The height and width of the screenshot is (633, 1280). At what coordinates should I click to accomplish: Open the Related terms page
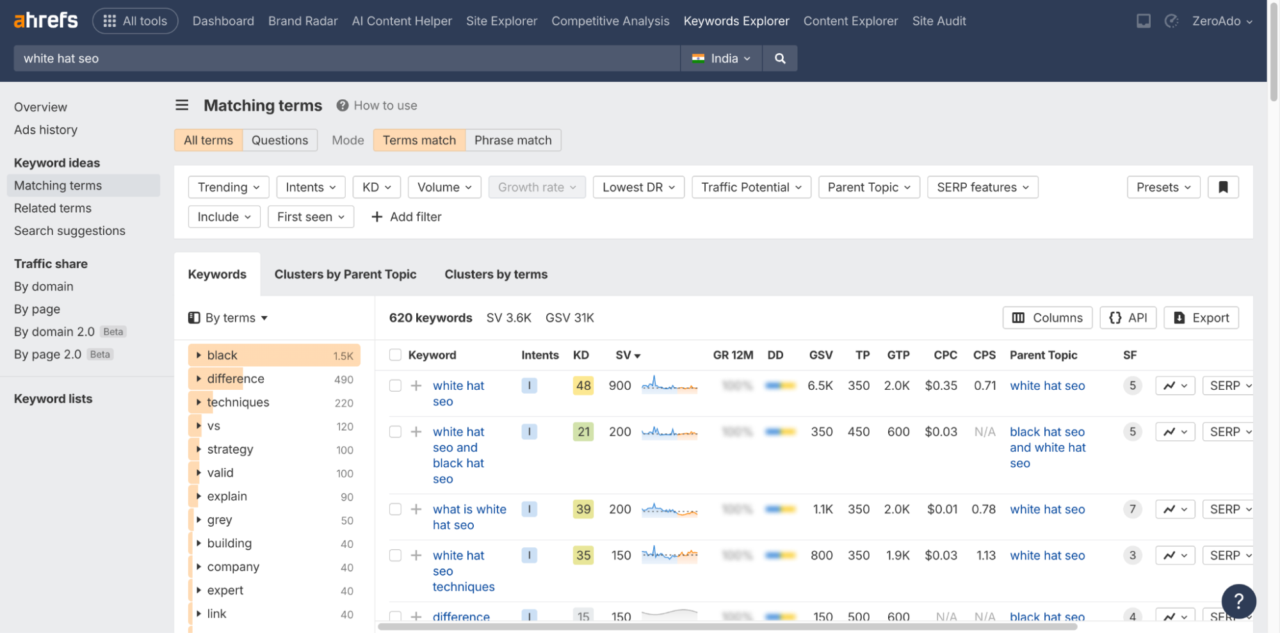click(x=53, y=207)
